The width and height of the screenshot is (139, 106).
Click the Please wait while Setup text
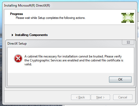coord(51,18)
